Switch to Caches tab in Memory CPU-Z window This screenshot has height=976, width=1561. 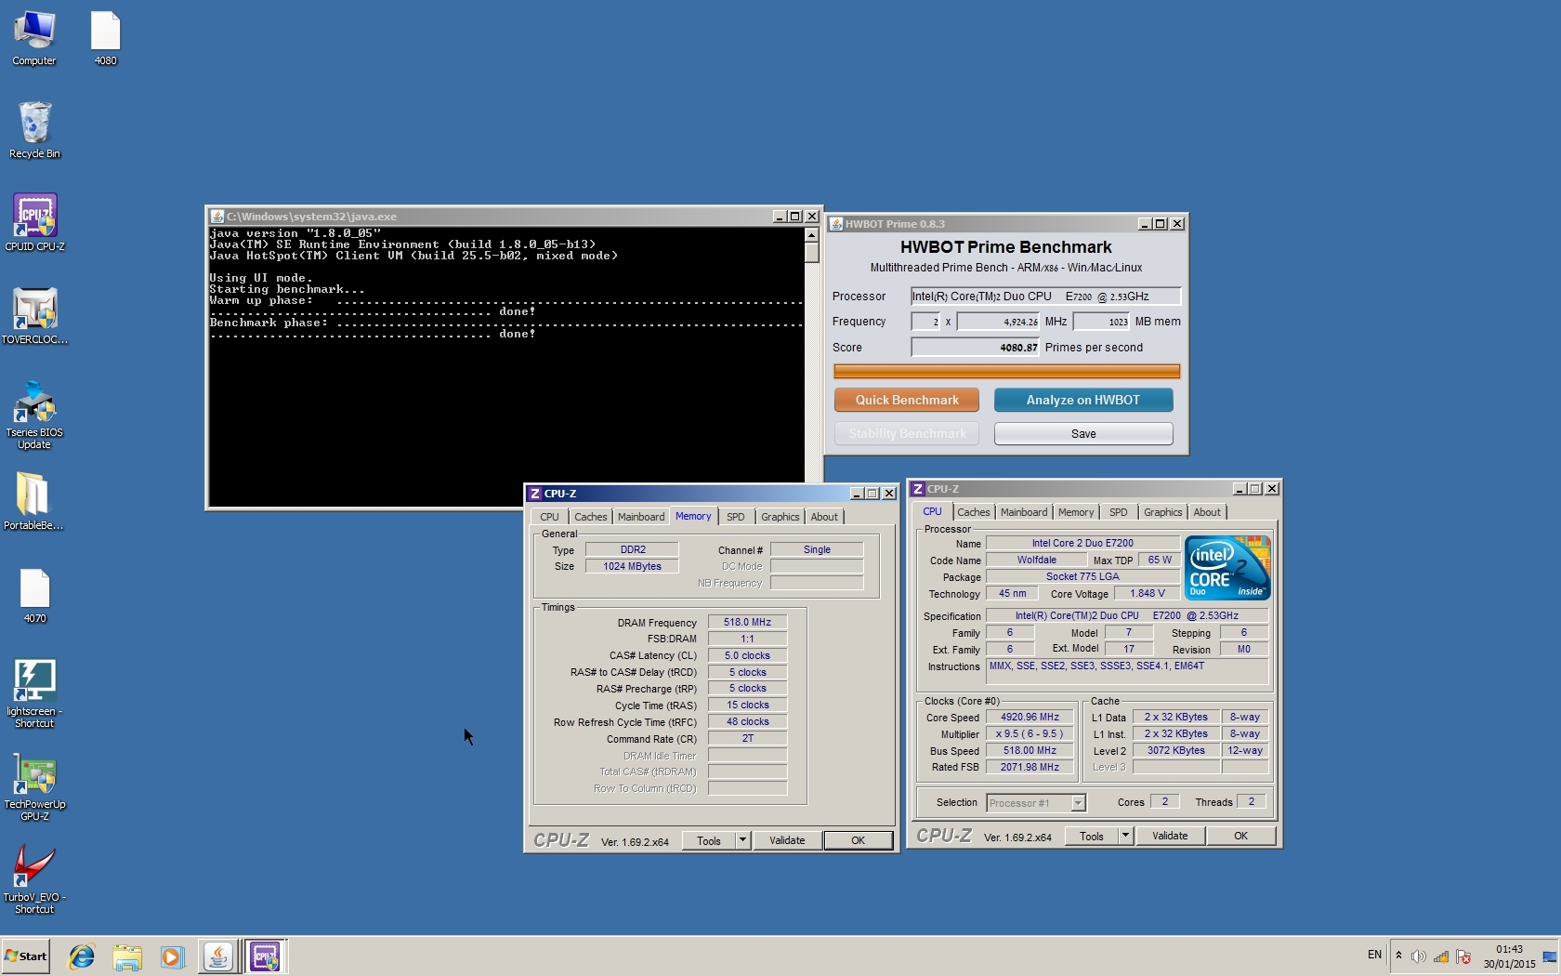tap(590, 517)
